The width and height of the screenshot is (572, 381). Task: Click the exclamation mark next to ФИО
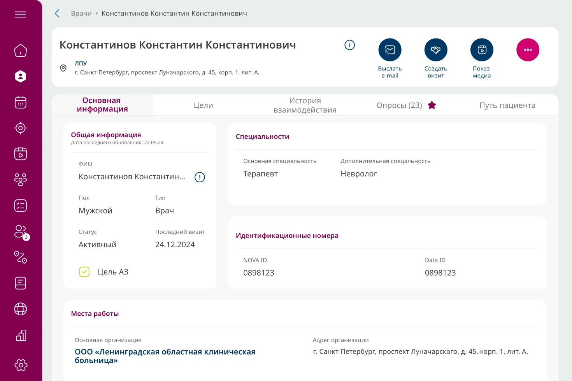pos(200,177)
